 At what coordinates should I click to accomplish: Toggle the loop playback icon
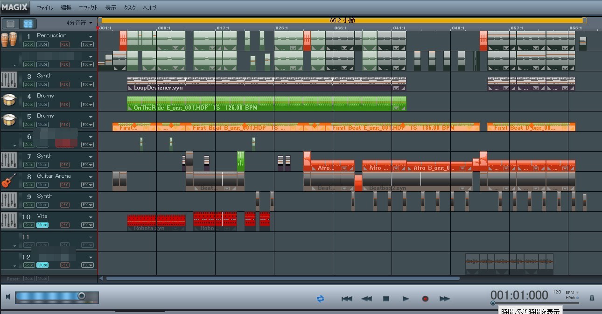pyautogui.click(x=320, y=299)
